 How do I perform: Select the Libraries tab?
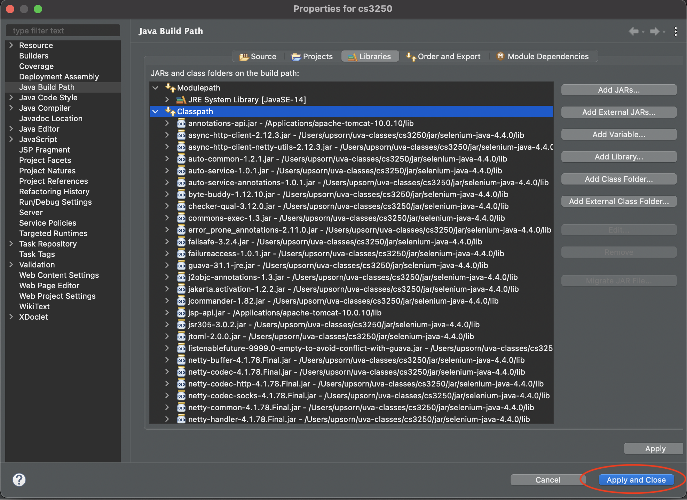click(370, 56)
